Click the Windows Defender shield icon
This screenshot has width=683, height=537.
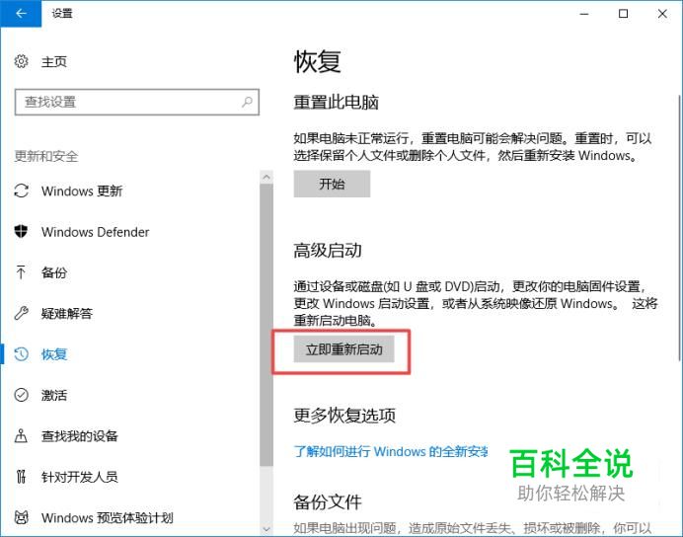21,231
